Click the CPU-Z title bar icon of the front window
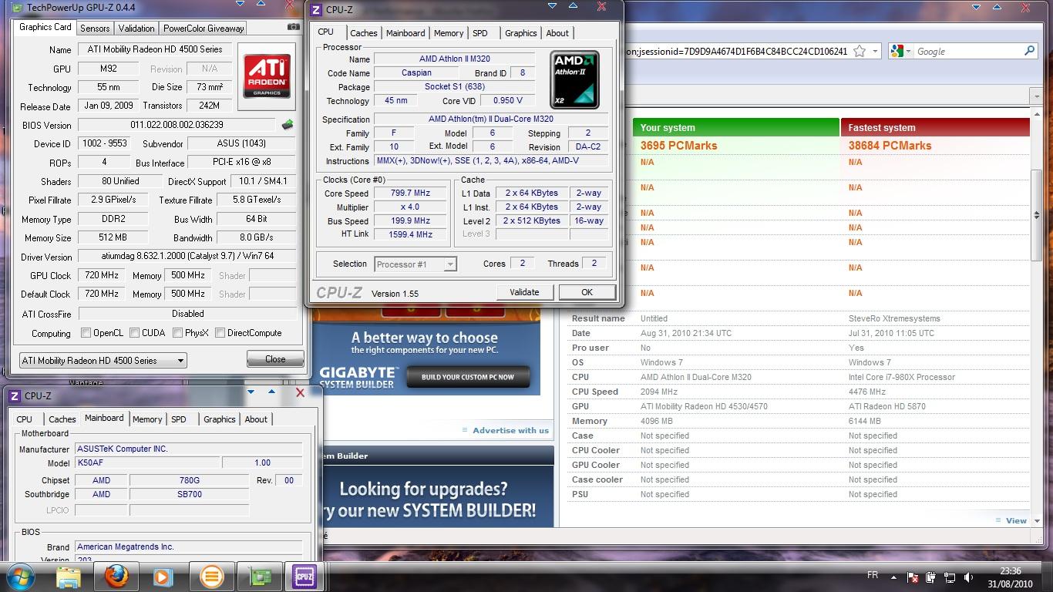Image resolution: width=1053 pixels, height=592 pixels. pos(316,9)
